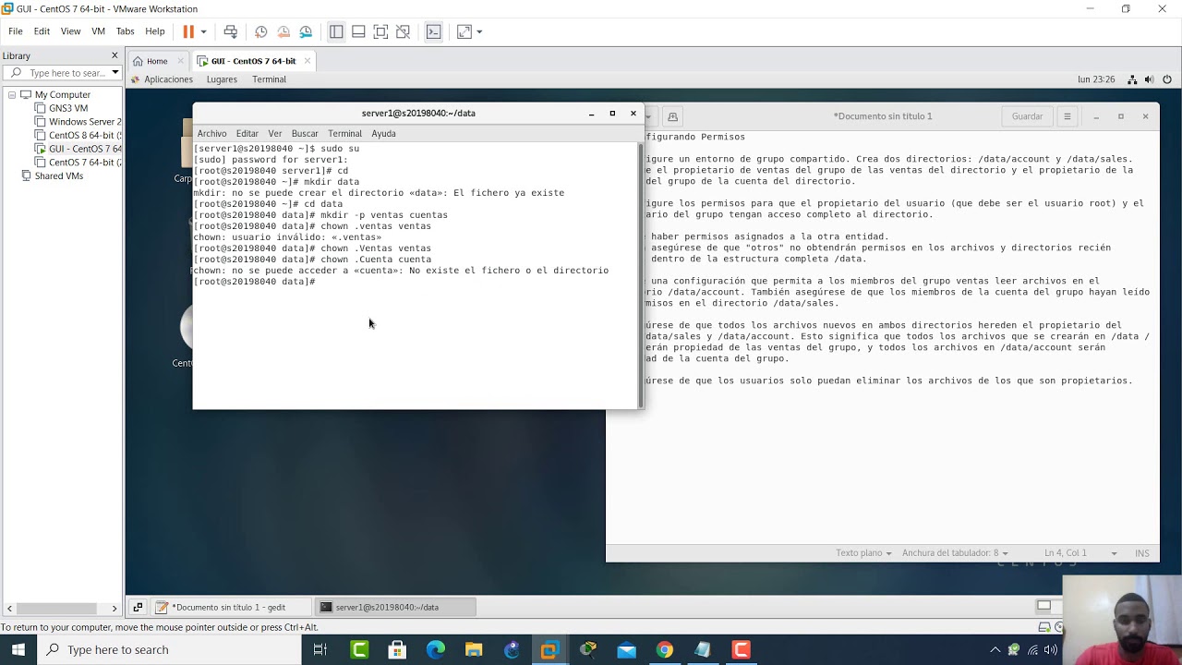Image resolution: width=1182 pixels, height=665 pixels.
Task: Open the terminal Ver menu
Action: point(274,134)
